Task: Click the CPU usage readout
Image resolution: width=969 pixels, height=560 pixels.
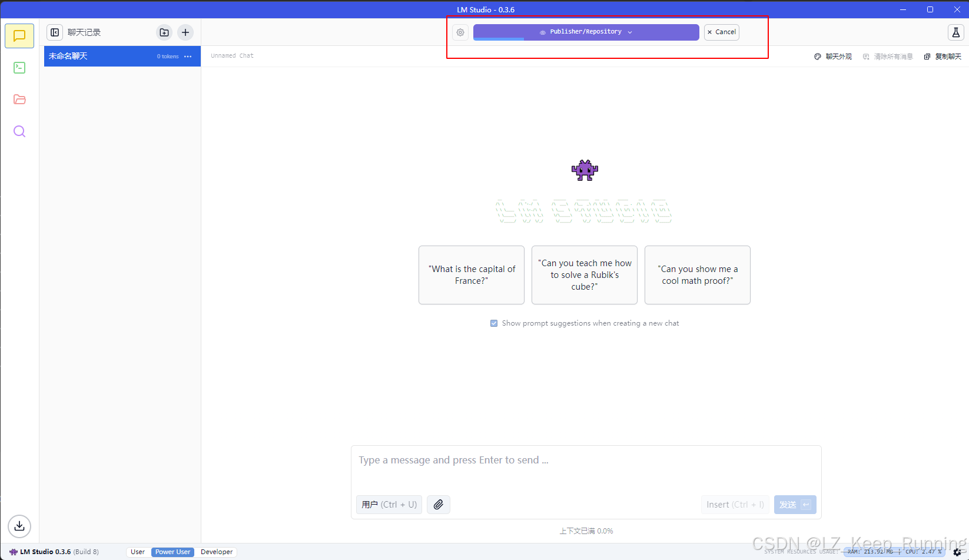Action: coord(924,552)
